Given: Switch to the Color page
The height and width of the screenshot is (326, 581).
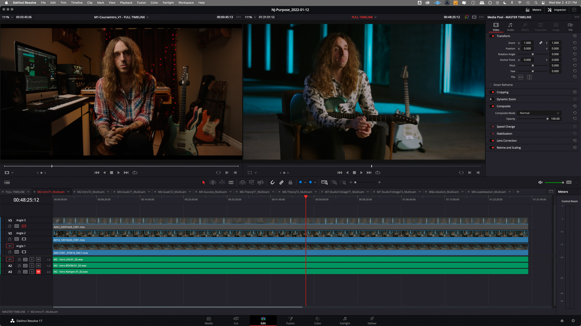Looking at the screenshot, I should tap(317, 321).
